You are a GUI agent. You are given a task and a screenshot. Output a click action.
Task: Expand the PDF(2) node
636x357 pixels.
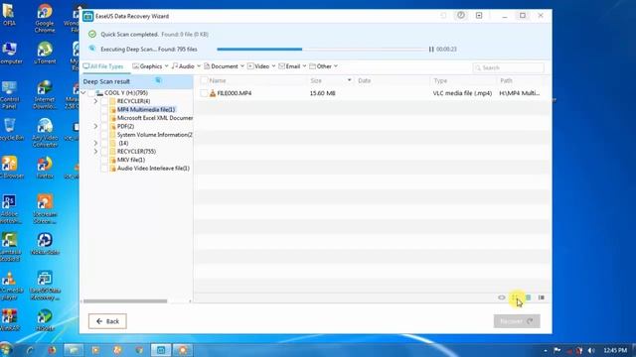[95, 126]
